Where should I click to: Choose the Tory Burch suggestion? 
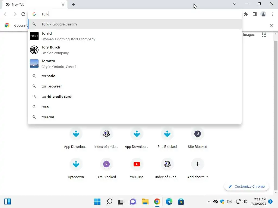(x=135, y=50)
